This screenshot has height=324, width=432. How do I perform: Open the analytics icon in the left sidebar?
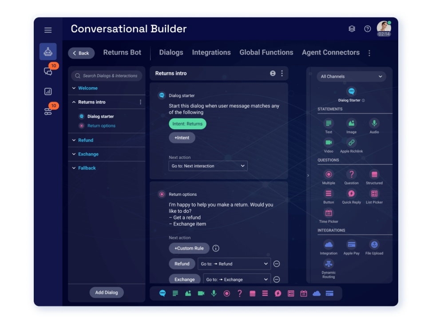click(x=48, y=91)
